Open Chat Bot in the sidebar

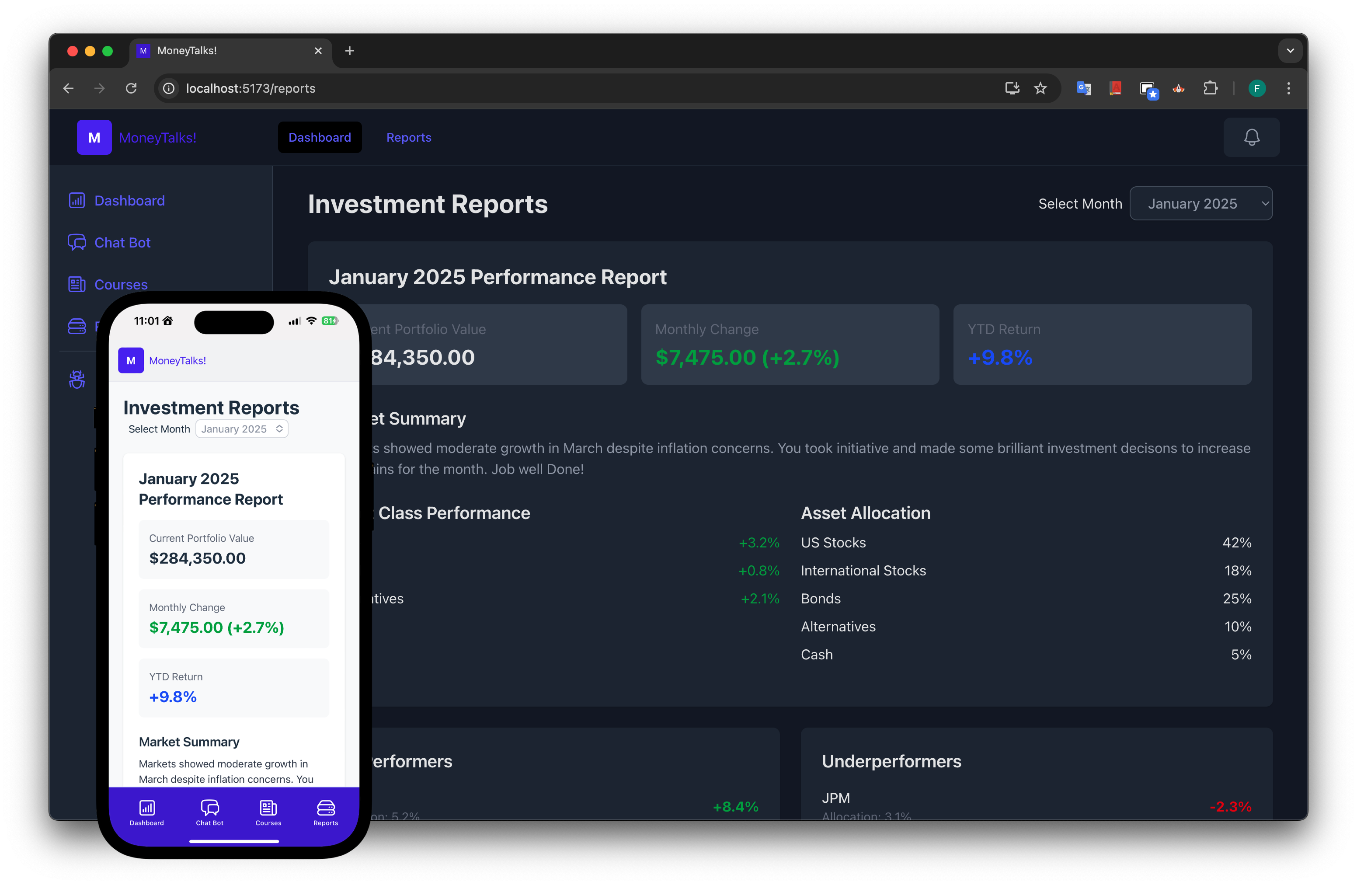(x=122, y=243)
